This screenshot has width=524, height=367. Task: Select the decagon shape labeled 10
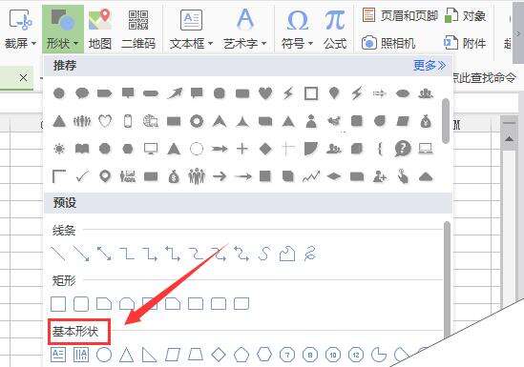coord(333,355)
